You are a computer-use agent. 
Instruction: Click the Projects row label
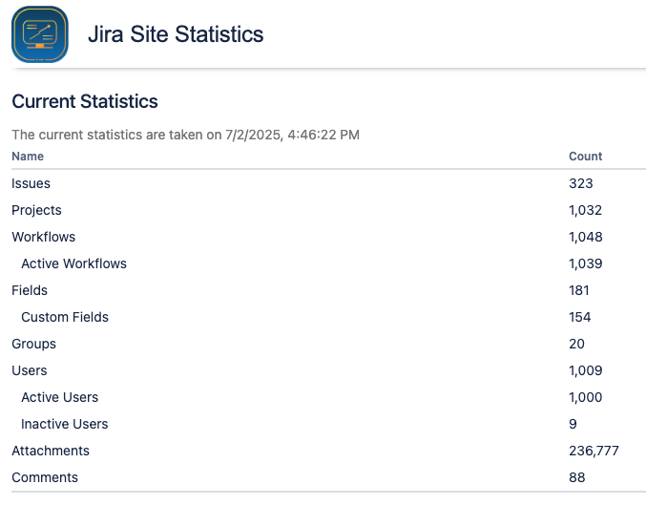36,210
